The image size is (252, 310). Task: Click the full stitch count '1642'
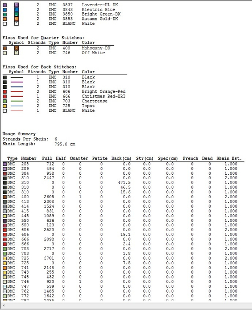pyautogui.click(x=49, y=296)
